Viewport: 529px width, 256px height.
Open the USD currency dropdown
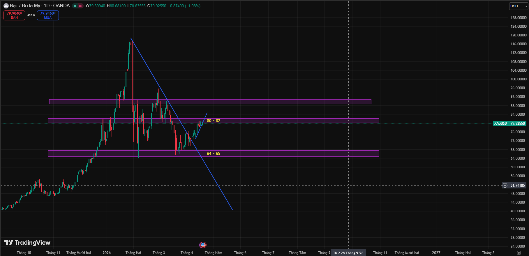(x=519, y=6)
